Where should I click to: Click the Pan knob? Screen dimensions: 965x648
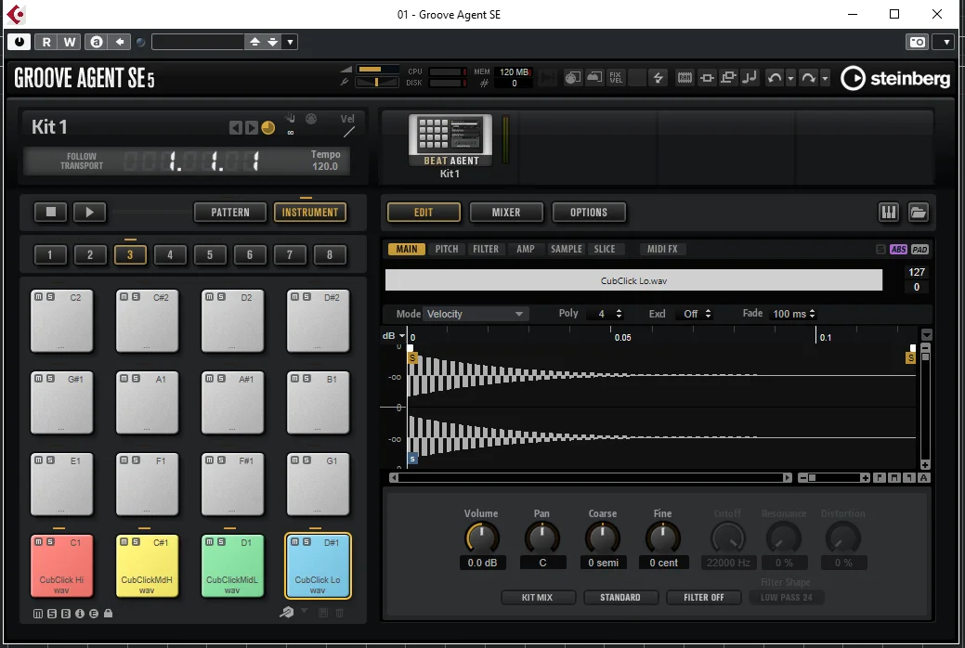pos(541,538)
